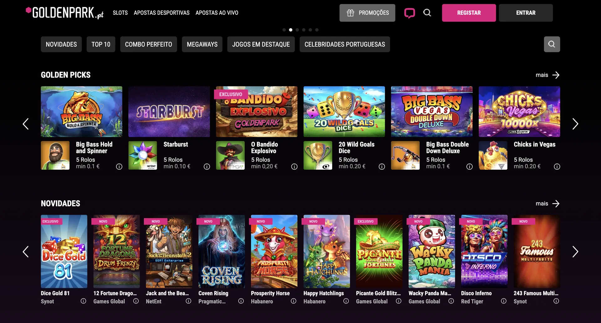Select the Combo Perfeito category tab
The width and height of the screenshot is (601, 323).
[149, 44]
